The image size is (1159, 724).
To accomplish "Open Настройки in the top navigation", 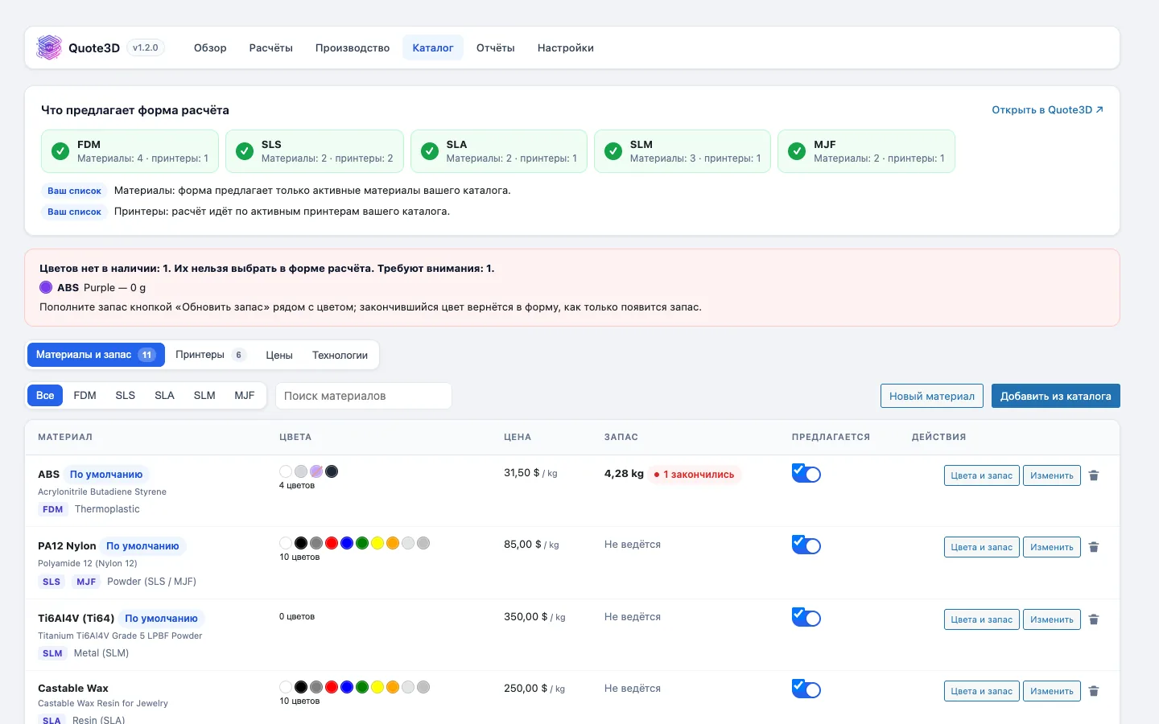I will click(566, 47).
